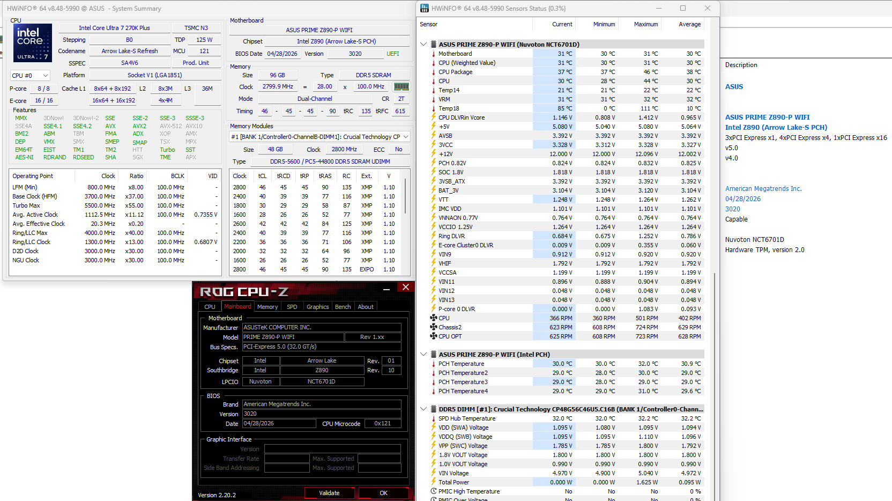Viewport: 892px width, 501px height.
Task: Click Validate button in CPU-Z
Action: point(329,493)
